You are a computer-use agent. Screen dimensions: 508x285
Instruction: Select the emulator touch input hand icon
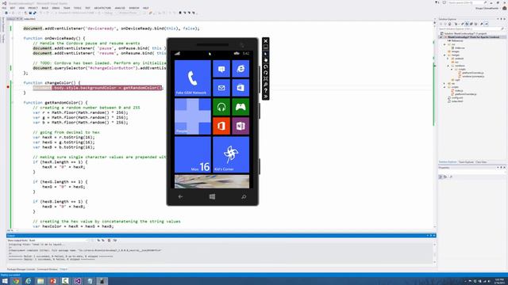click(266, 60)
